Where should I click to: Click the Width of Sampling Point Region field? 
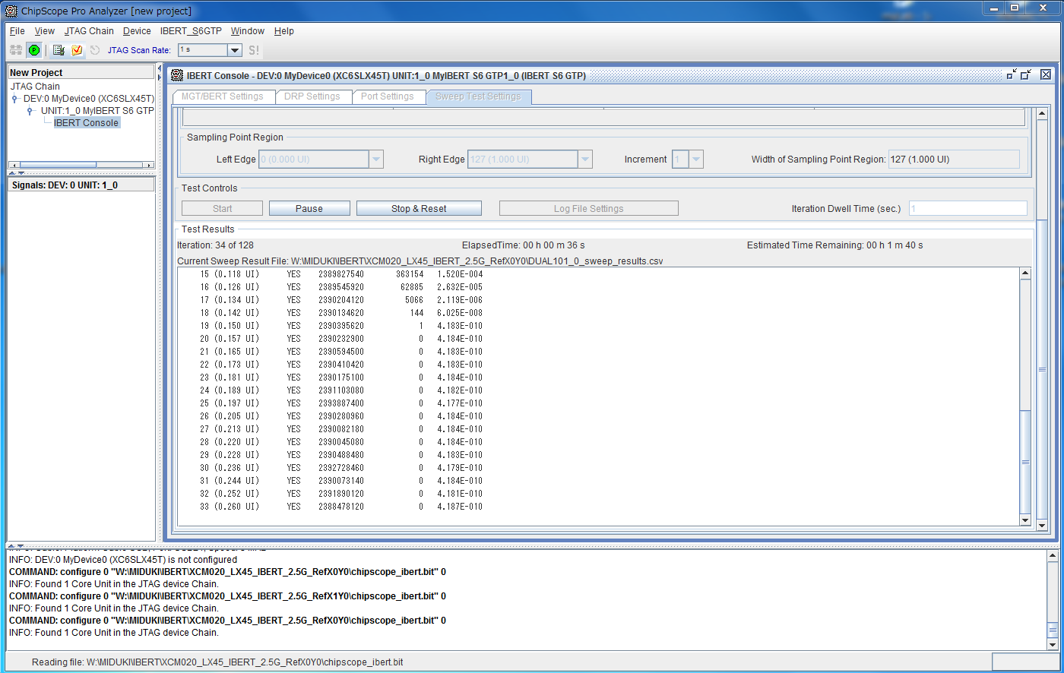(954, 160)
